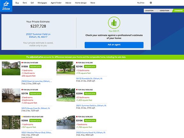Open the Riverdale Dr home photo

coord(66,68)
